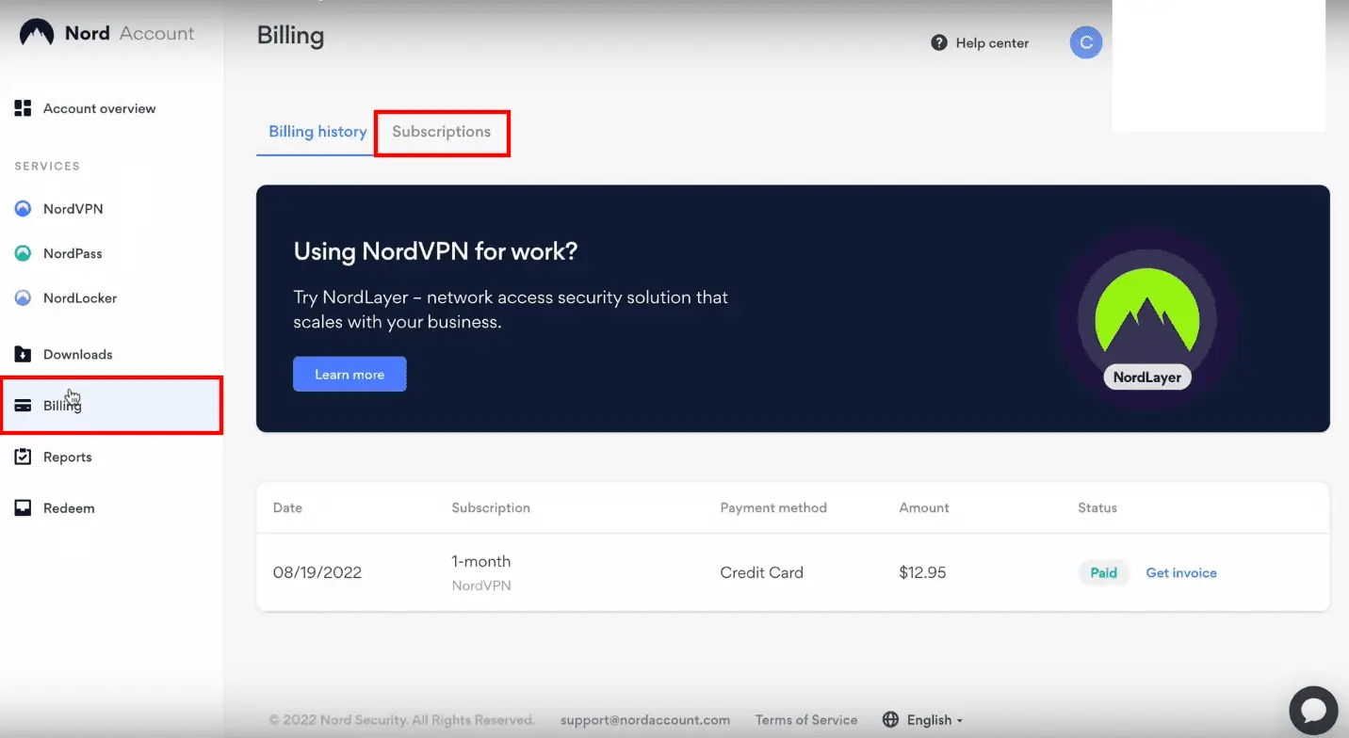Open Terms of Service link
This screenshot has width=1349, height=738.
click(x=806, y=720)
